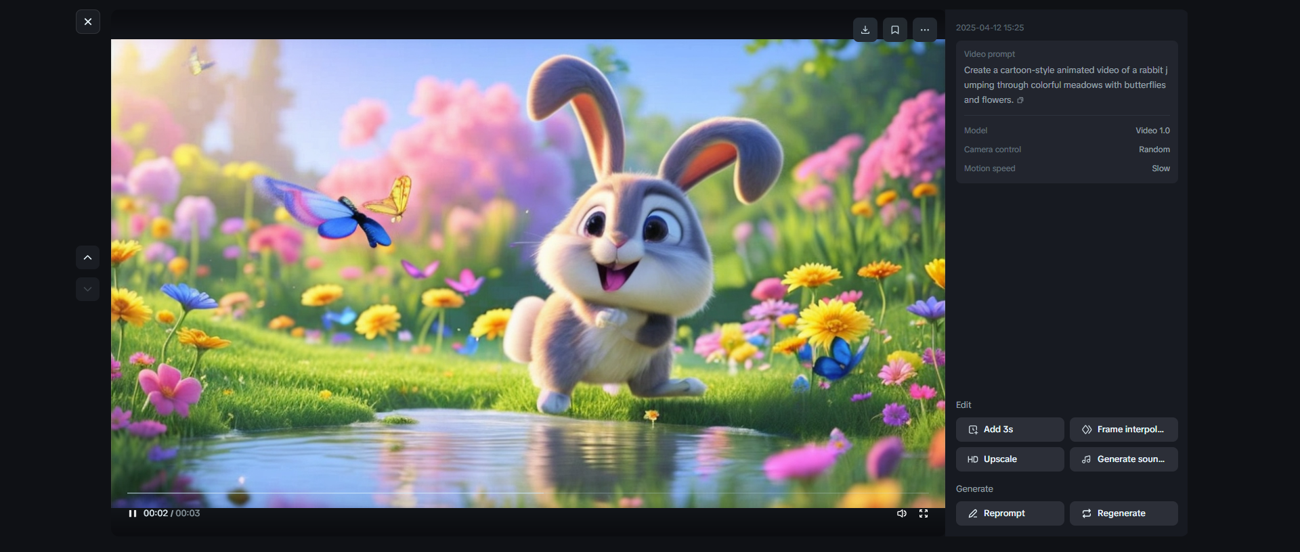Go to next video with down chevron
Viewport: 1300px width, 552px height.
point(87,289)
